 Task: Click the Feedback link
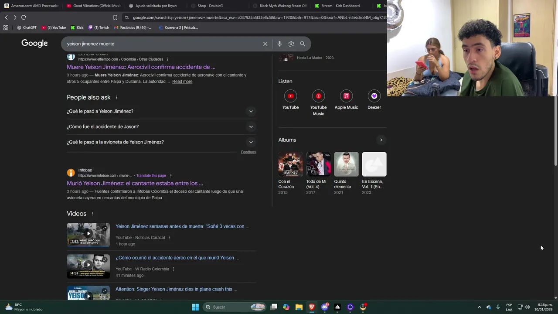[x=248, y=152]
